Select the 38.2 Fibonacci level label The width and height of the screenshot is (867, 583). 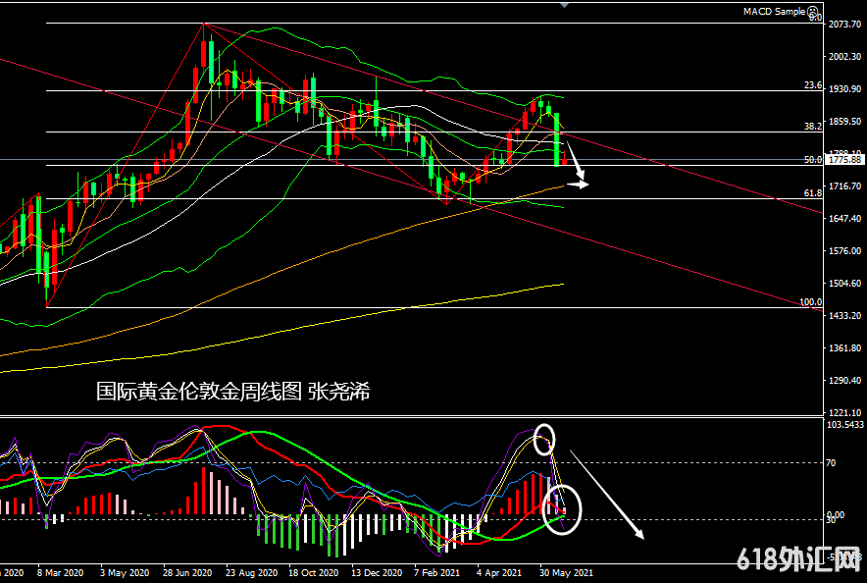click(812, 127)
